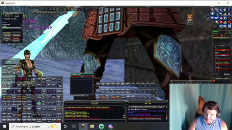232x130 pixels.
Task: Click the Set Active mercenary button
Action: pos(7,35)
